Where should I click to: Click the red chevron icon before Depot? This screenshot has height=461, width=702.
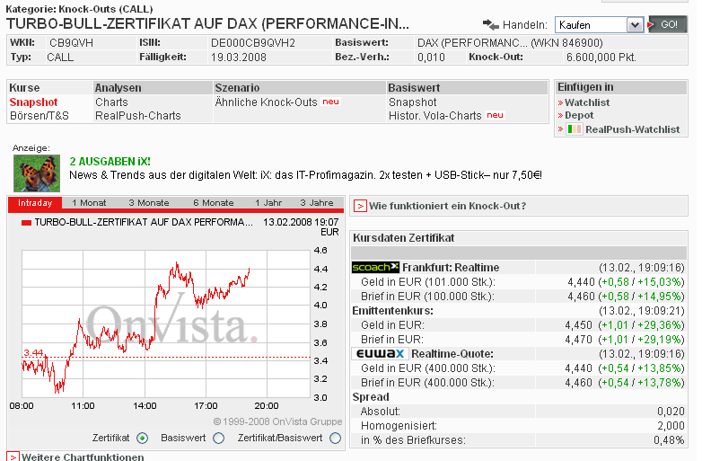(x=560, y=116)
